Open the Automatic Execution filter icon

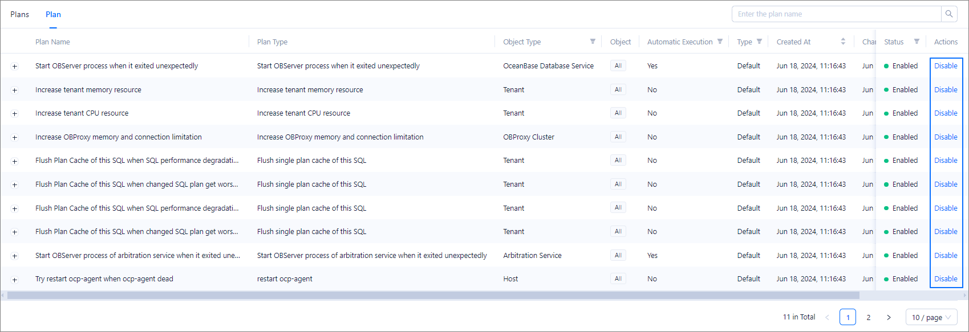(720, 42)
